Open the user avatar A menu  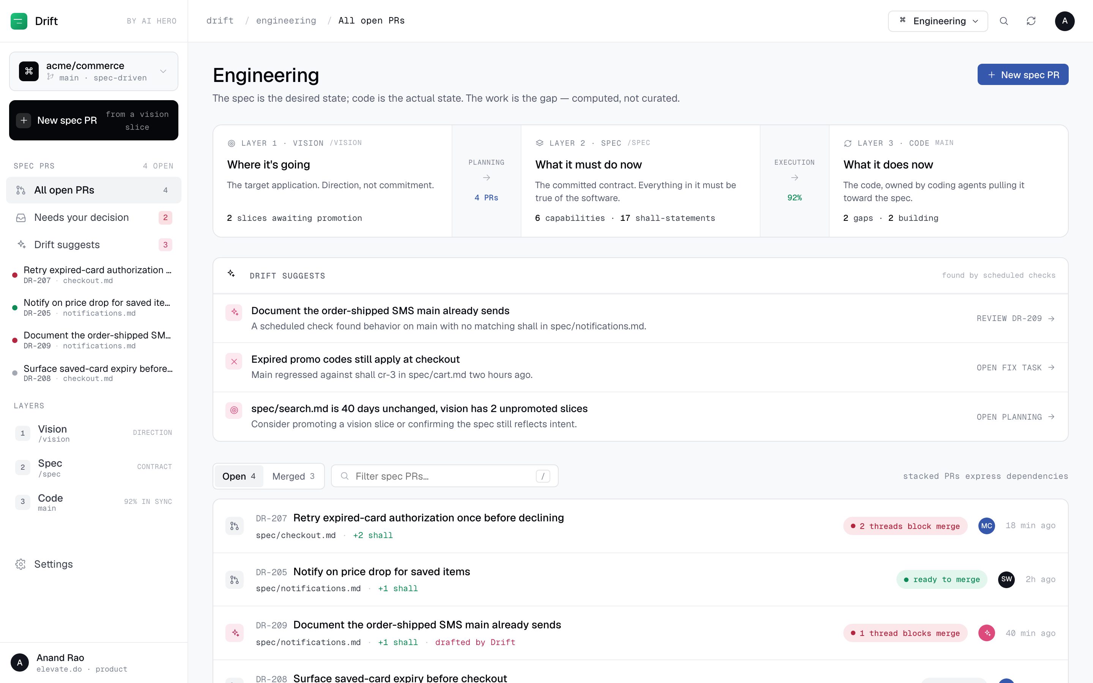coord(1065,21)
